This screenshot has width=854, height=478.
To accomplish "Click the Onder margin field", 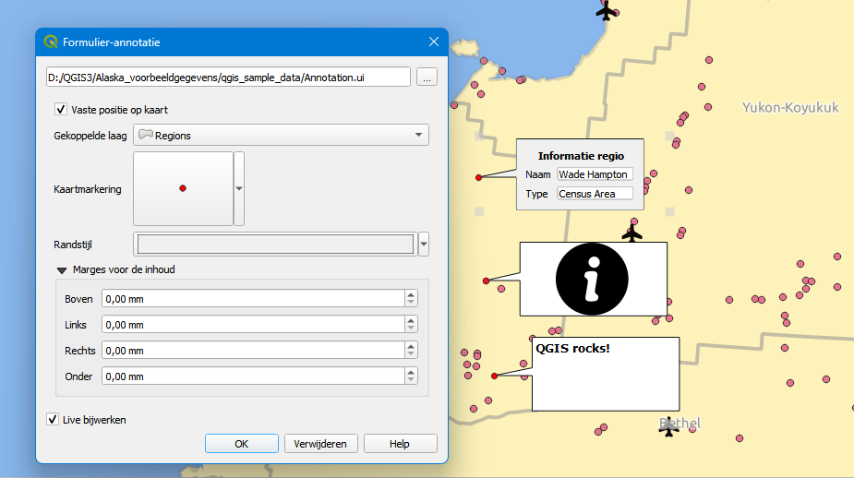I will point(253,376).
